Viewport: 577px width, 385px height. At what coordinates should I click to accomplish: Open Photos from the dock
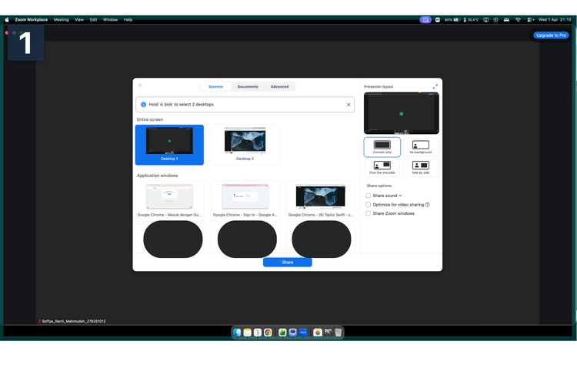coord(318,333)
